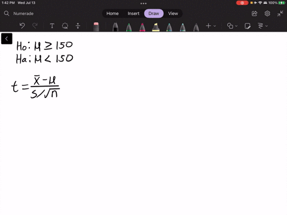
Task: Activate ink to text tool
Action: (x=260, y=26)
